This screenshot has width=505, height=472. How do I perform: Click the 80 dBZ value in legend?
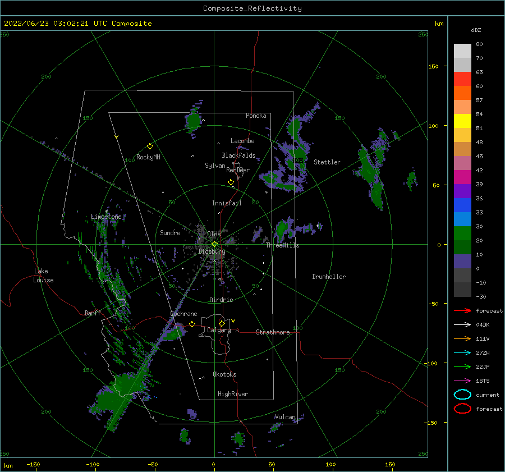coord(479,44)
